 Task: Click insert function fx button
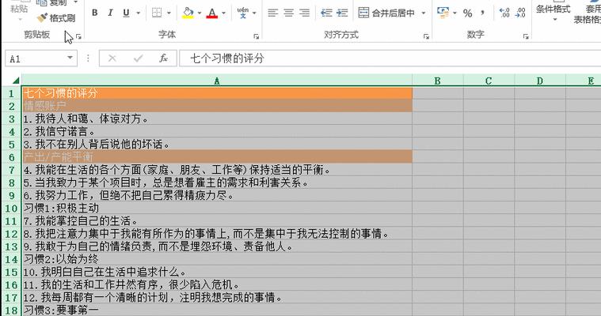164,58
